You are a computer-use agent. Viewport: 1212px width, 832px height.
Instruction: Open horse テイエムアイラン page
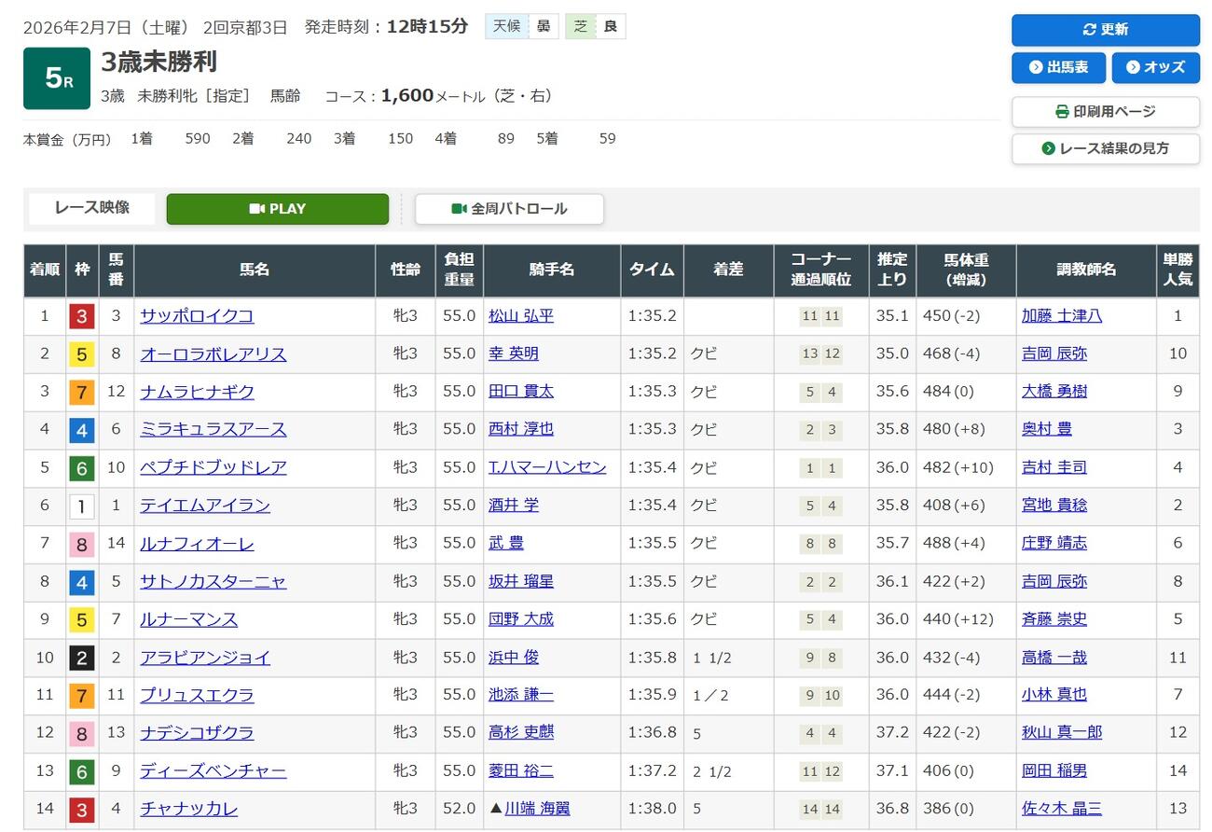point(205,506)
